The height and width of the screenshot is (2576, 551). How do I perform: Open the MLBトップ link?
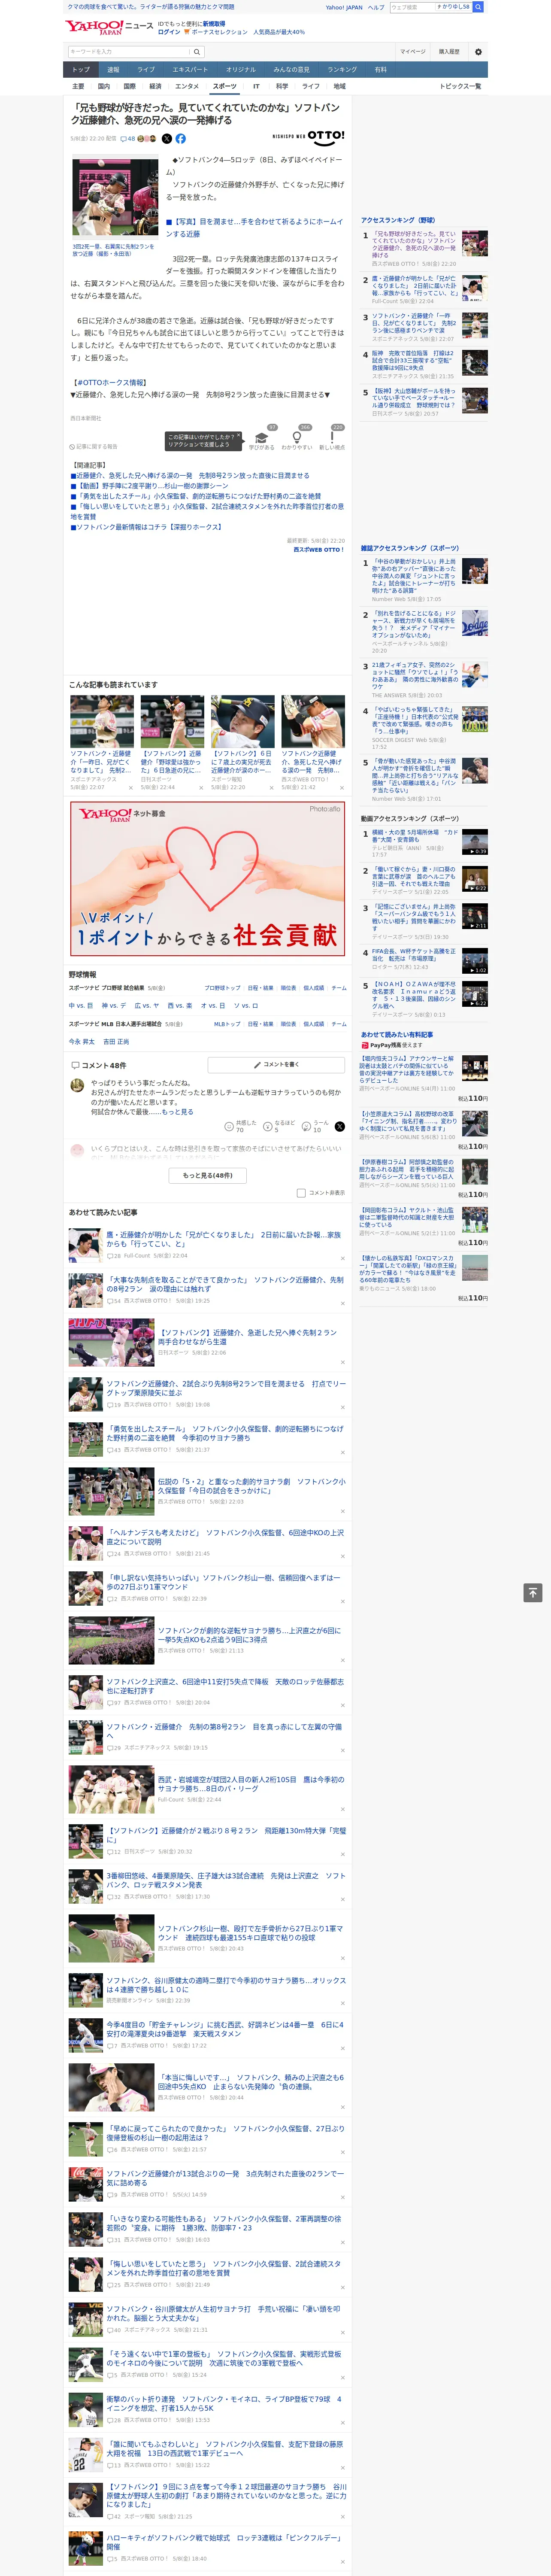pyautogui.click(x=227, y=1024)
